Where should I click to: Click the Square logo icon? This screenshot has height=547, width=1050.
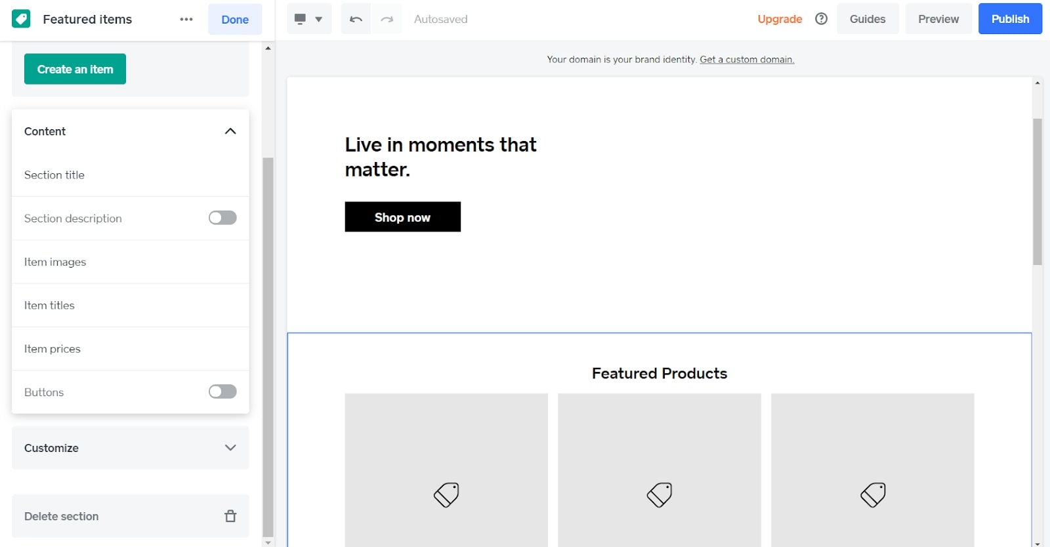21,19
